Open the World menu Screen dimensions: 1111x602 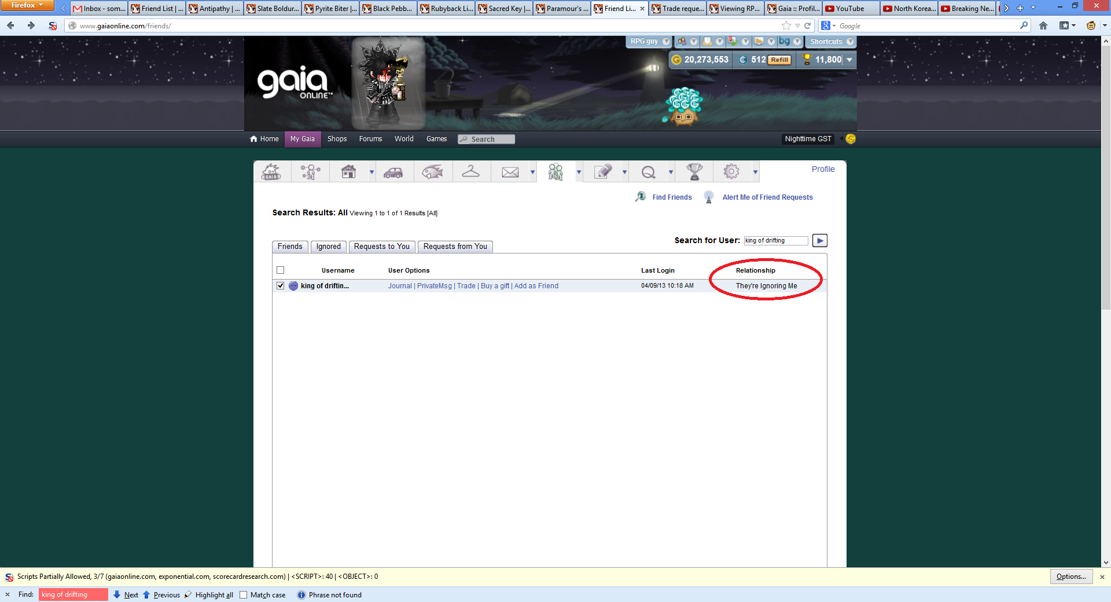click(x=404, y=139)
